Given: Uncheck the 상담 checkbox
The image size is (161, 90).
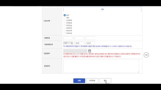Looking at the screenshot, I should coord(65,15).
